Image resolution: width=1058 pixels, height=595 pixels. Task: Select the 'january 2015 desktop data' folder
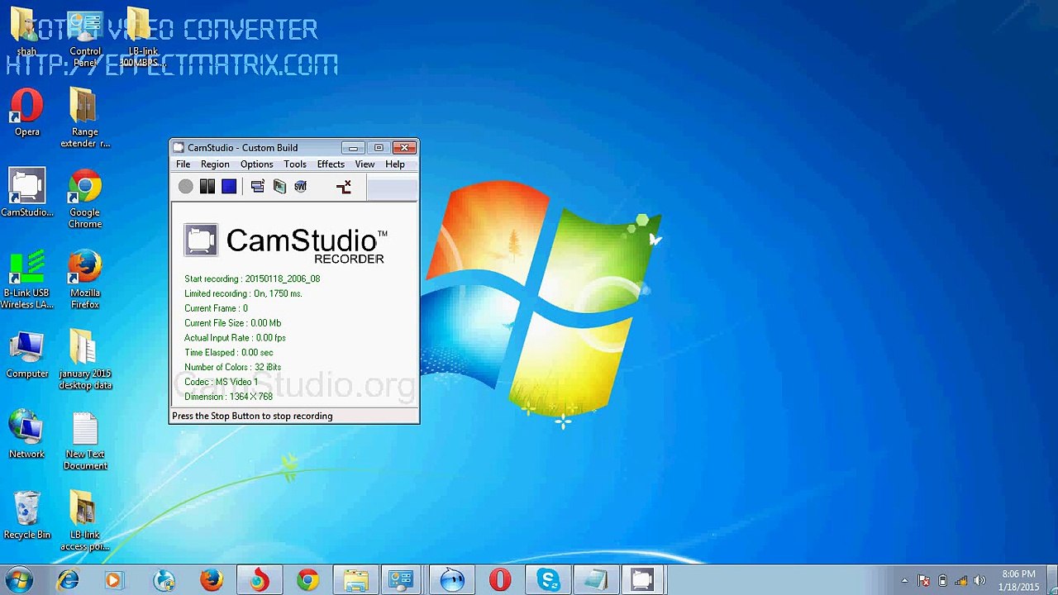[85, 360]
